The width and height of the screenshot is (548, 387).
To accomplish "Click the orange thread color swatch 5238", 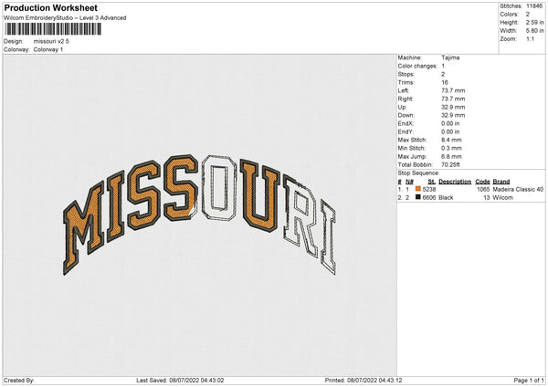I will (418, 189).
